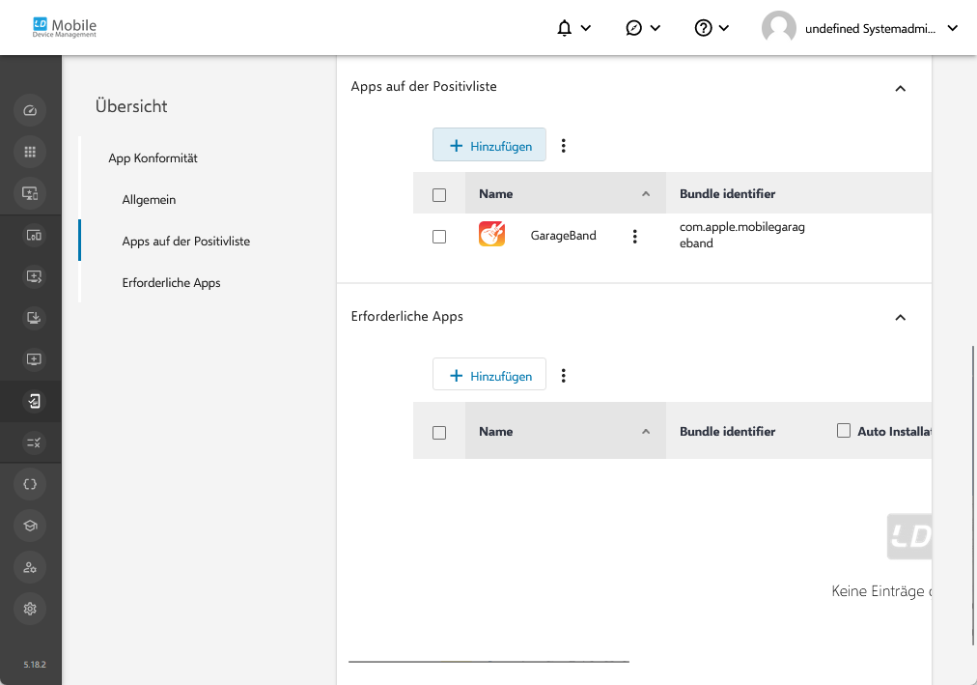The image size is (977, 685).
Task: Tick the GarageBand row checkbox
Action: tap(439, 237)
